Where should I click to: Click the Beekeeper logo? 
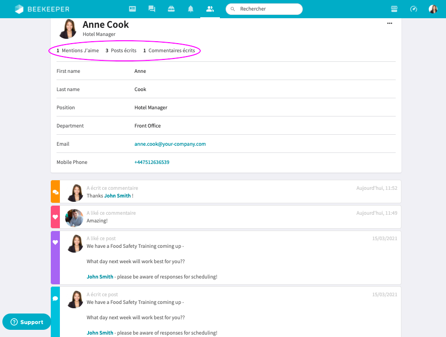click(42, 9)
